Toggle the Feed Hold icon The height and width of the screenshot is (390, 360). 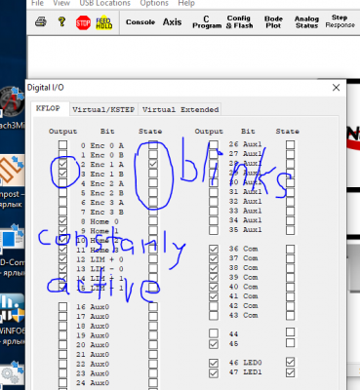[104, 22]
